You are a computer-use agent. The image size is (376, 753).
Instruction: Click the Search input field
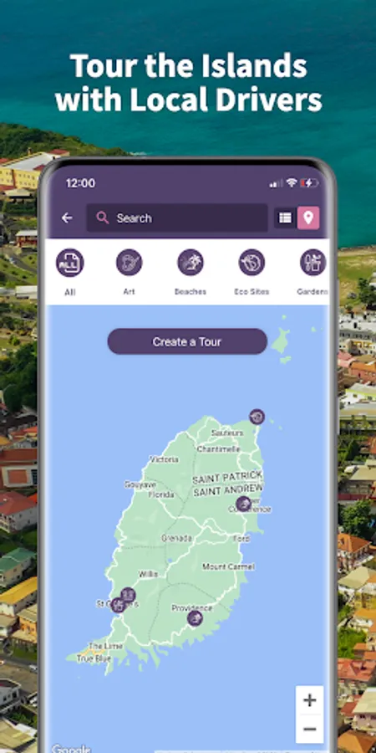click(x=177, y=218)
